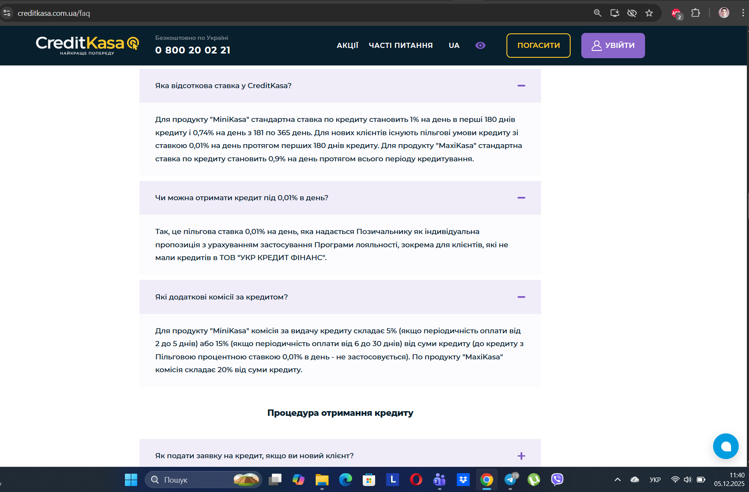Open Wi-Fi network settings in tray
749x492 pixels.
pos(675,480)
